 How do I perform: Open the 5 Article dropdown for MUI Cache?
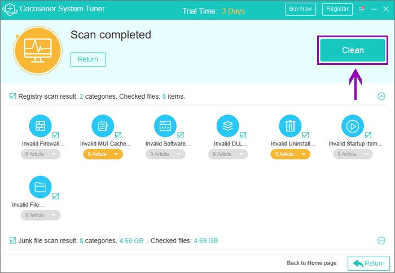click(x=103, y=154)
